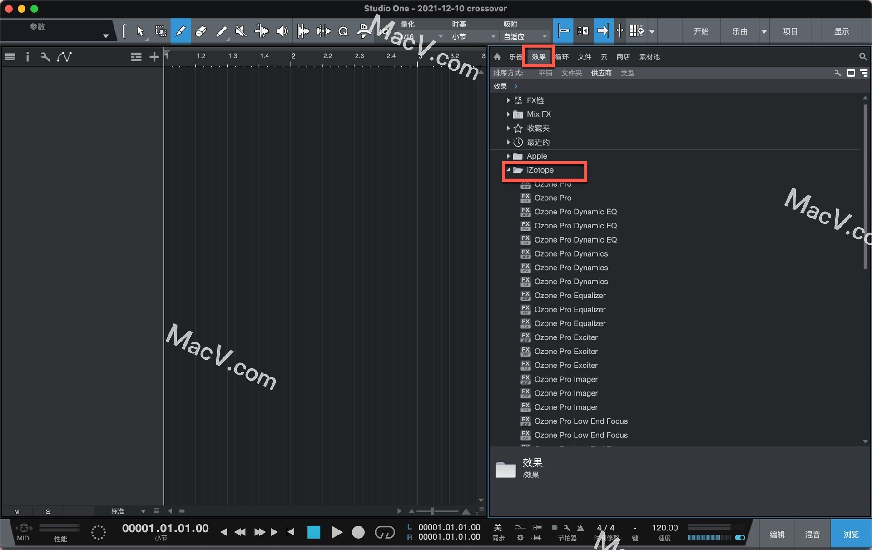Viewport: 872px width, 550px height.
Task: Switch to the 乐器 instruments tab
Action: [x=515, y=57]
